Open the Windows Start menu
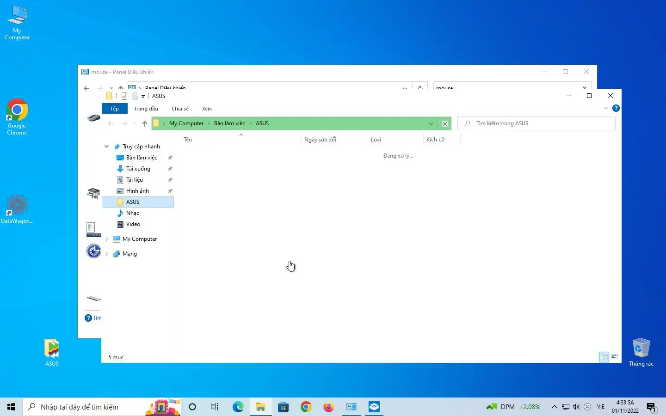Screen dimensions: 666x416 [x=11, y=407]
